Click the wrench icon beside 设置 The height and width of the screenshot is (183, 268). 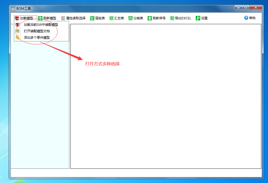[x=198, y=18]
